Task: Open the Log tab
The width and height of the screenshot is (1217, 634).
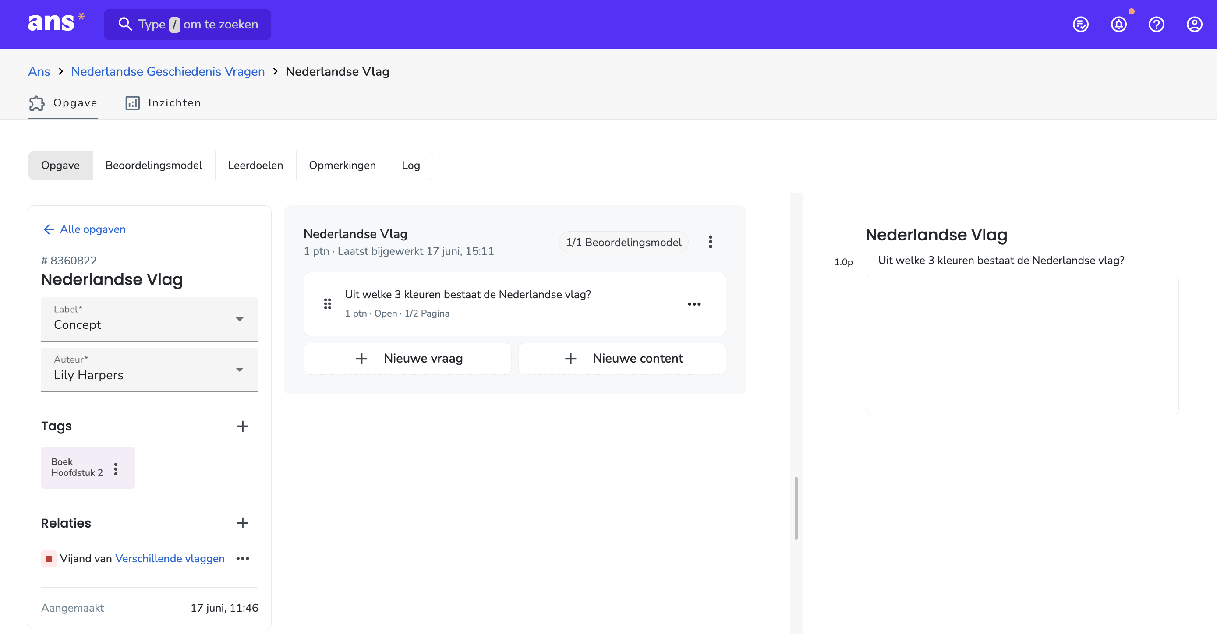Action: pos(410,165)
